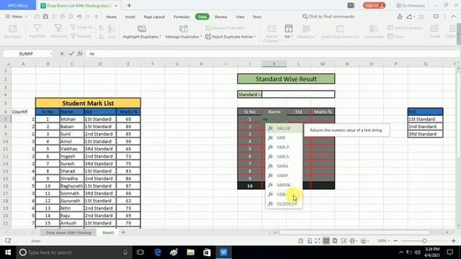461x259 pixels.
Task: Click cell containing Mohan
Action: pos(72,119)
